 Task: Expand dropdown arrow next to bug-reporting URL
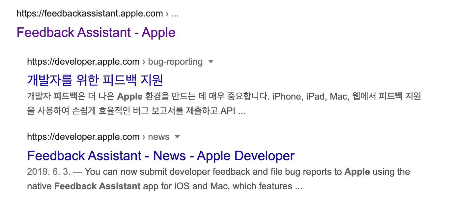click(212, 62)
